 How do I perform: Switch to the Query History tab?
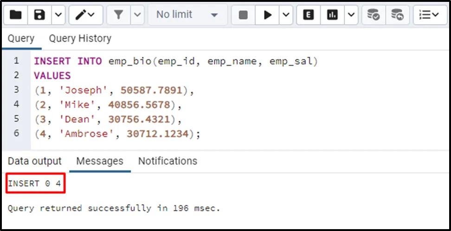(80, 39)
